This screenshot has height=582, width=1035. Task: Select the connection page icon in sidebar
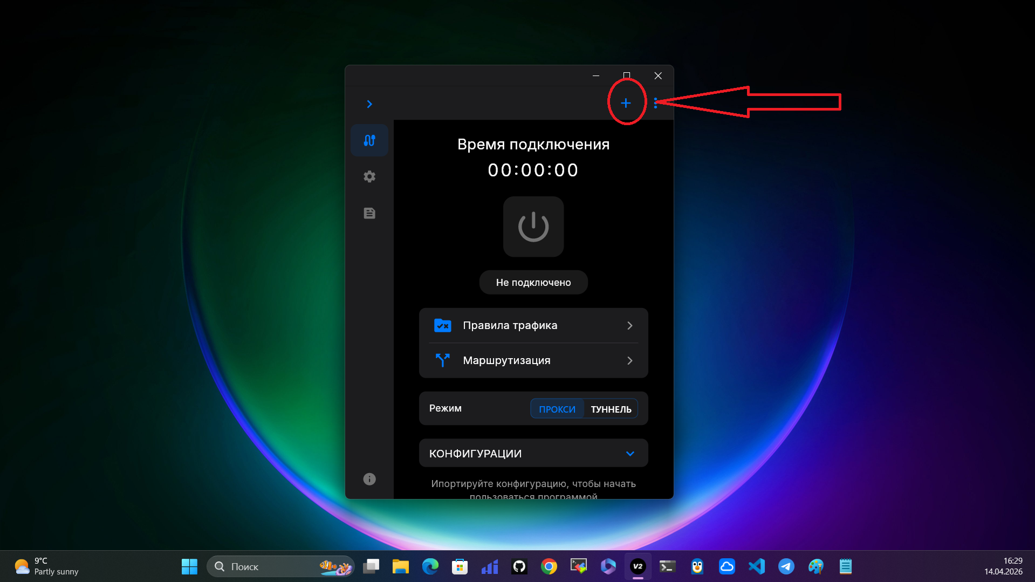pyautogui.click(x=369, y=140)
